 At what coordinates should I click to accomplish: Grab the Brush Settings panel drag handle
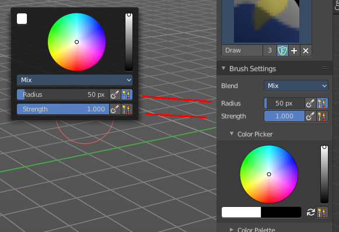[x=326, y=68]
